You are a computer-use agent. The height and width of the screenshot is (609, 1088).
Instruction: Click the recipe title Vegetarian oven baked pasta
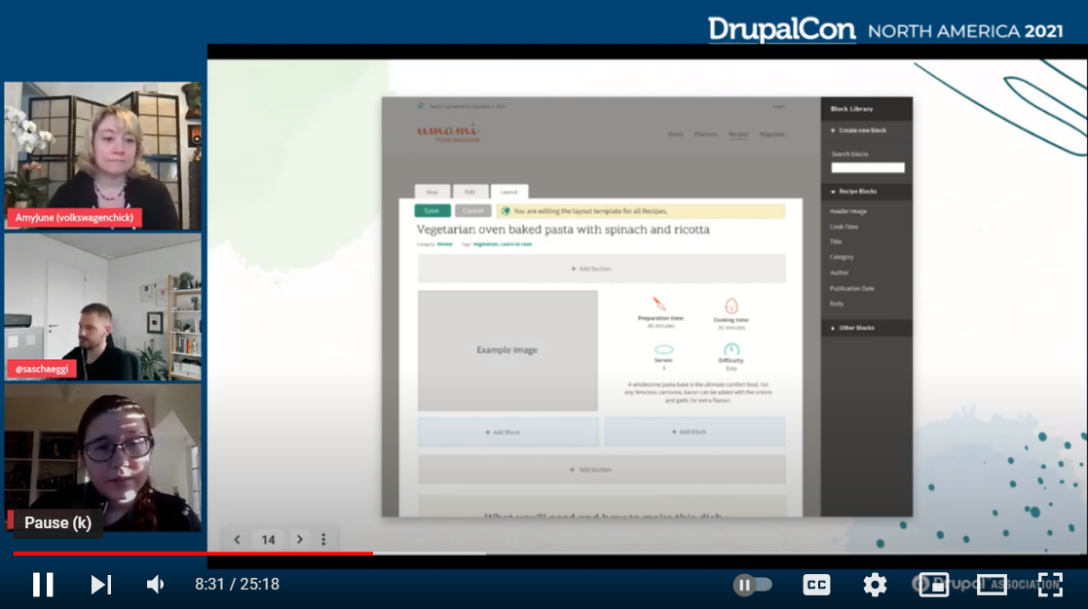563,230
